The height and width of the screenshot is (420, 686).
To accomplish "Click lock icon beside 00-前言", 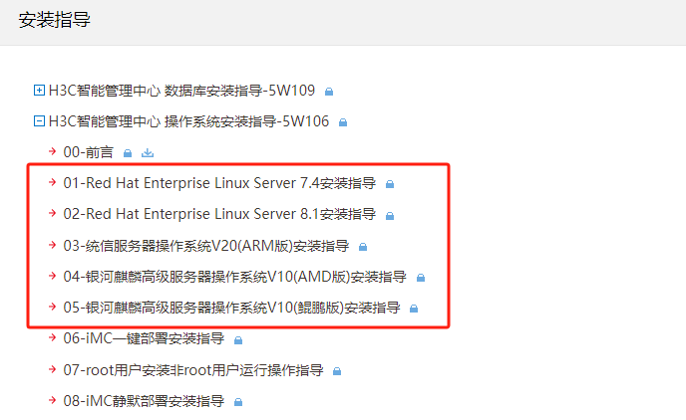I will point(128,153).
